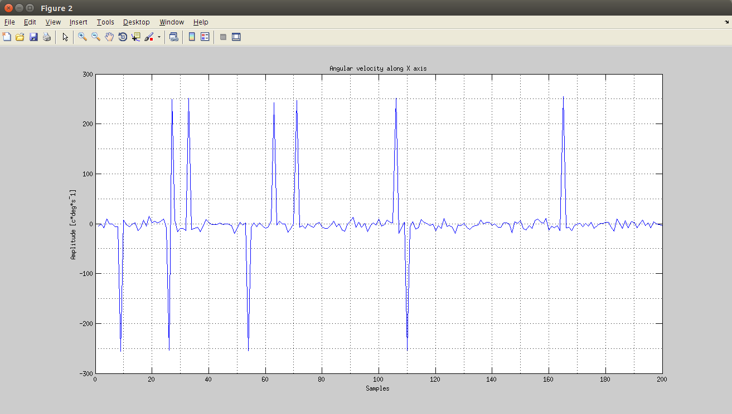Click the y-axis tick label -300
732x414 pixels.
tap(85, 373)
